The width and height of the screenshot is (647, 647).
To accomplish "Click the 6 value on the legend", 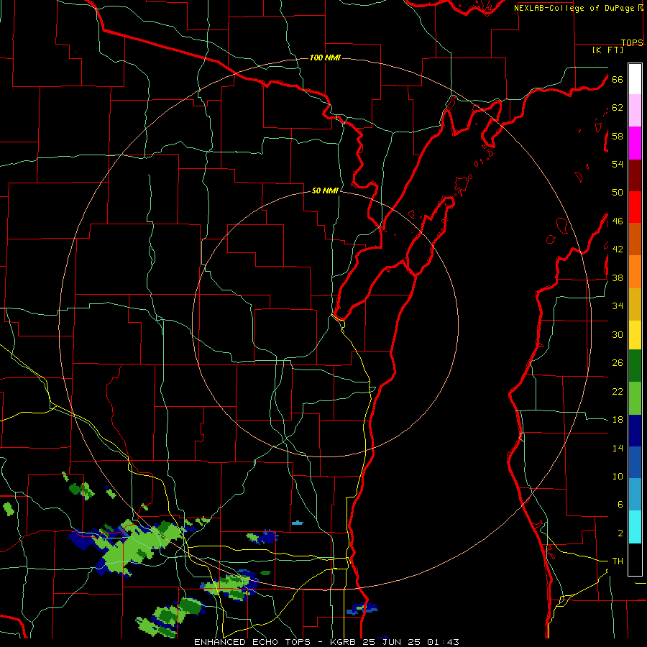I will point(620,504).
